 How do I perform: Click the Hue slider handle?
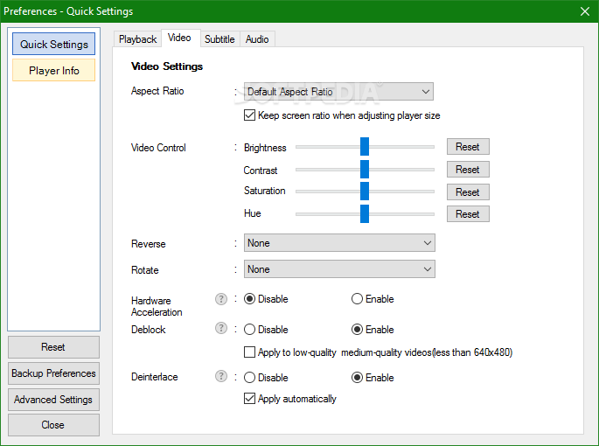pos(365,213)
